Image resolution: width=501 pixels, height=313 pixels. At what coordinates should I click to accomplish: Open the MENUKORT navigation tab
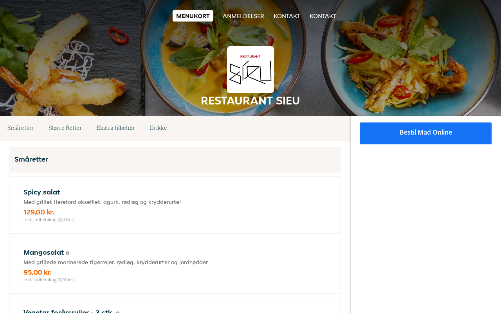tap(193, 16)
